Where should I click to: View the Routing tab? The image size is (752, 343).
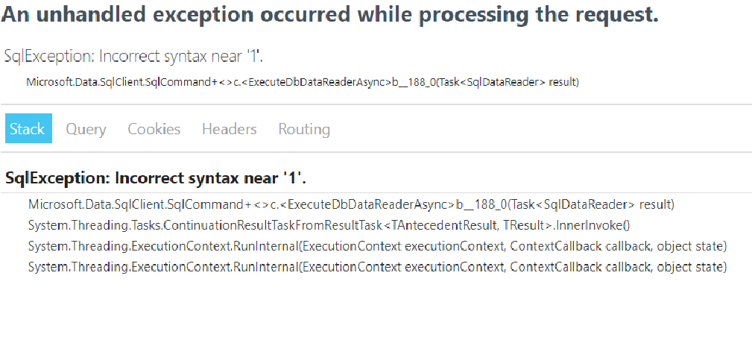[304, 129]
